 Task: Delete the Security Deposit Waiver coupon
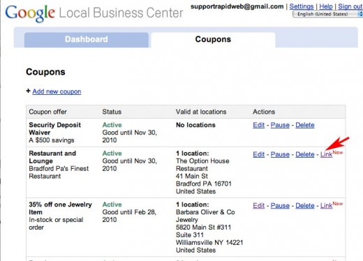pyautogui.click(x=305, y=125)
